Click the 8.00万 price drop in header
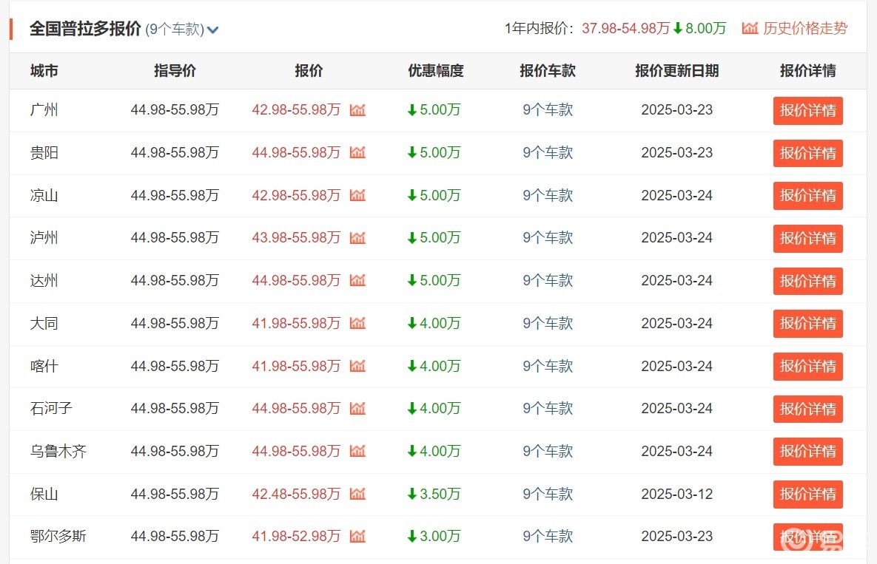 click(x=699, y=29)
